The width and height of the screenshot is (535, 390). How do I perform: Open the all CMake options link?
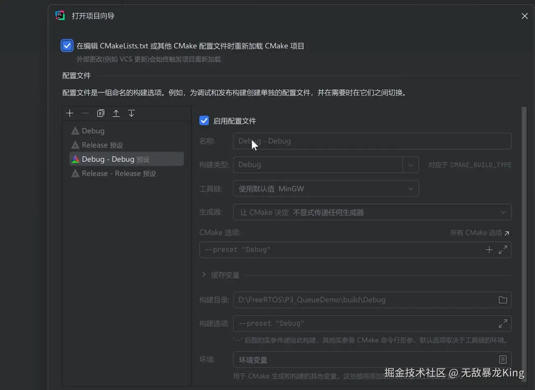coord(480,233)
